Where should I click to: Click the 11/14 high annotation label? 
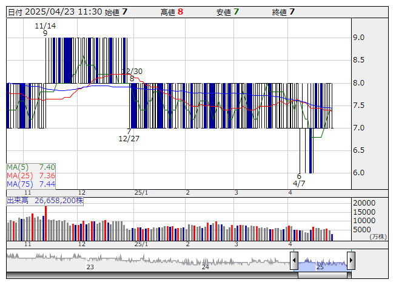tap(45, 26)
